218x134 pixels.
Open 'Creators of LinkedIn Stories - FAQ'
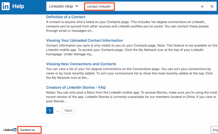coord(76,87)
